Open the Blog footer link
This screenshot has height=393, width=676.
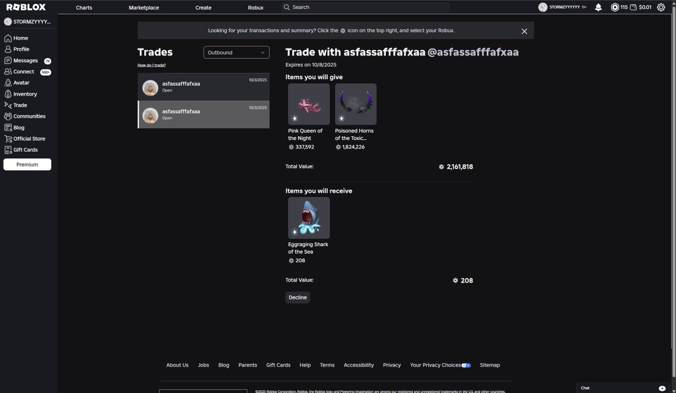coord(224,365)
